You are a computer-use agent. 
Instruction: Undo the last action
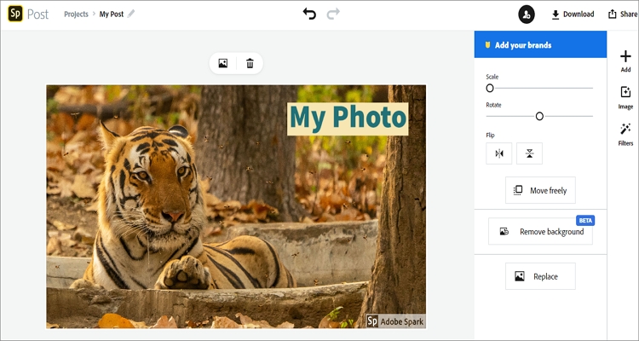click(309, 14)
